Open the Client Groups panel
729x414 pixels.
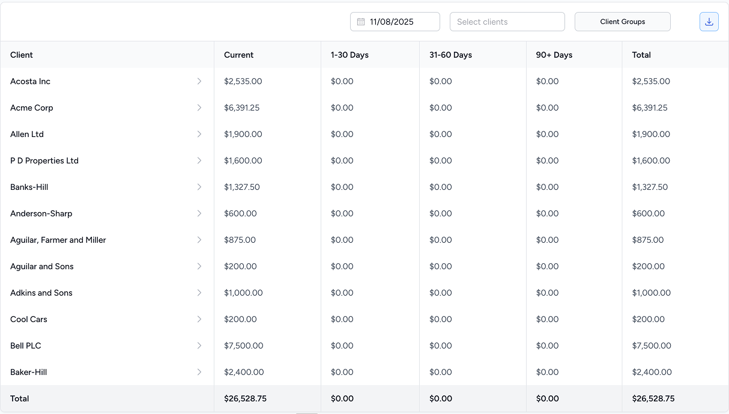622,21
